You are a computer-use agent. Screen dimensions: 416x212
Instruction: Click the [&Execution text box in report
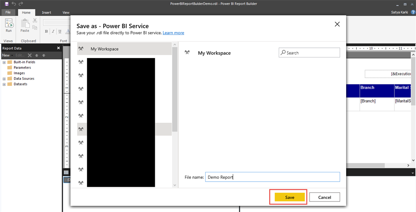tap(388, 74)
